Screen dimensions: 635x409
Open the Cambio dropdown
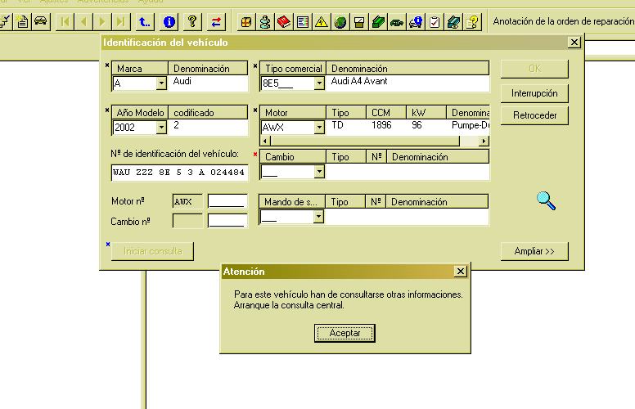click(x=319, y=172)
